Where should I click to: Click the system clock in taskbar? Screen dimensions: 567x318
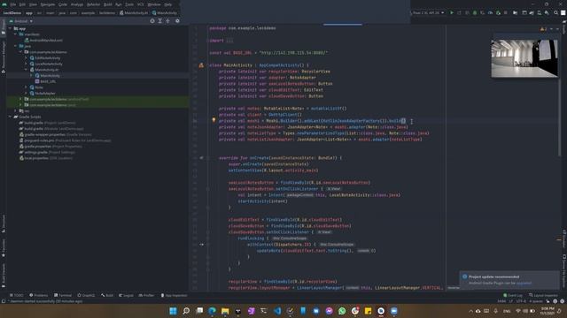coord(548,311)
